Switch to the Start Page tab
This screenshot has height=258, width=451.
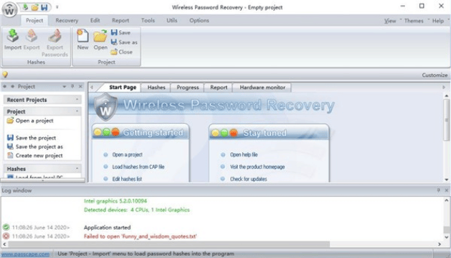click(x=123, y=87)
